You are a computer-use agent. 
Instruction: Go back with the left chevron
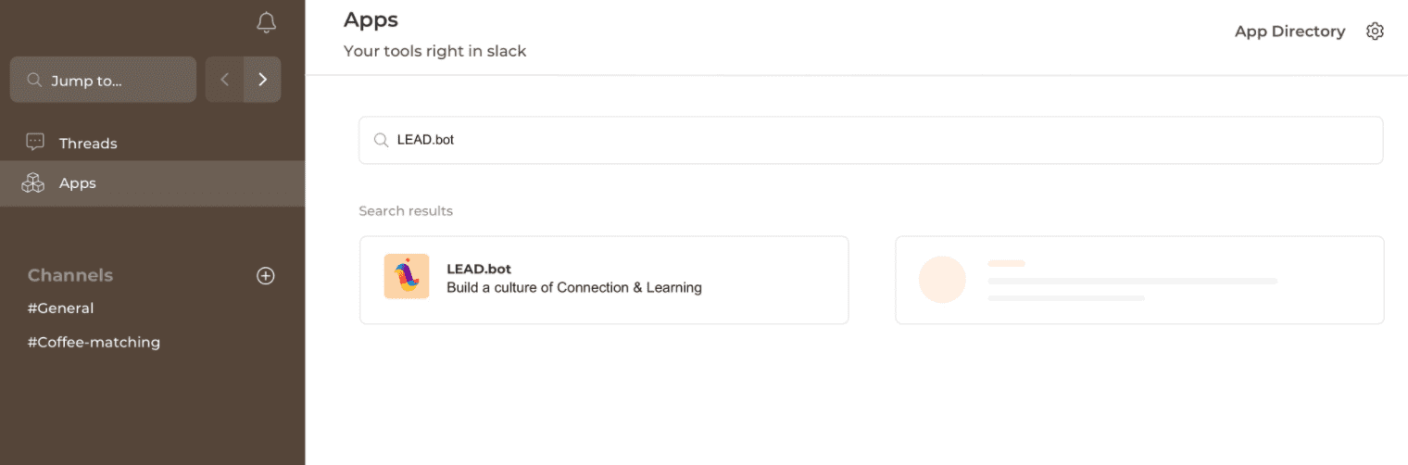coord(224,80)
